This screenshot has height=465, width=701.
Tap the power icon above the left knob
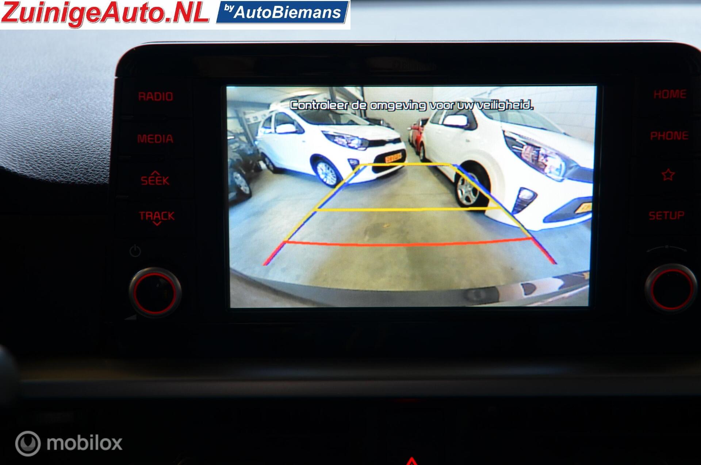pos(135,251)
